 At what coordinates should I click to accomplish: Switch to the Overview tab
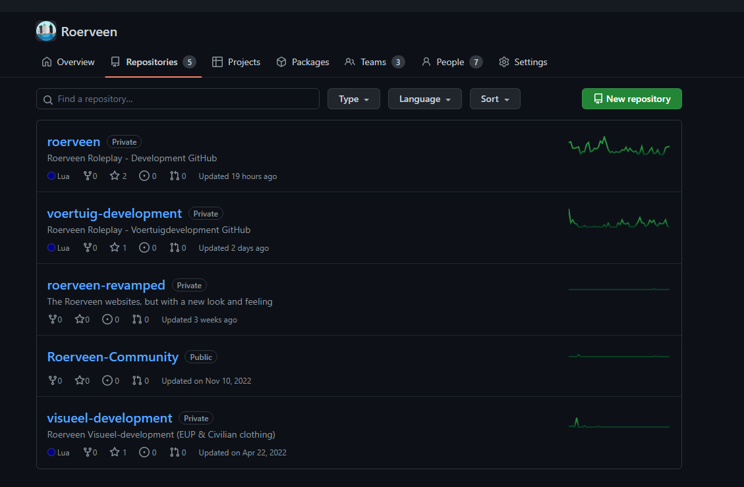69,62
